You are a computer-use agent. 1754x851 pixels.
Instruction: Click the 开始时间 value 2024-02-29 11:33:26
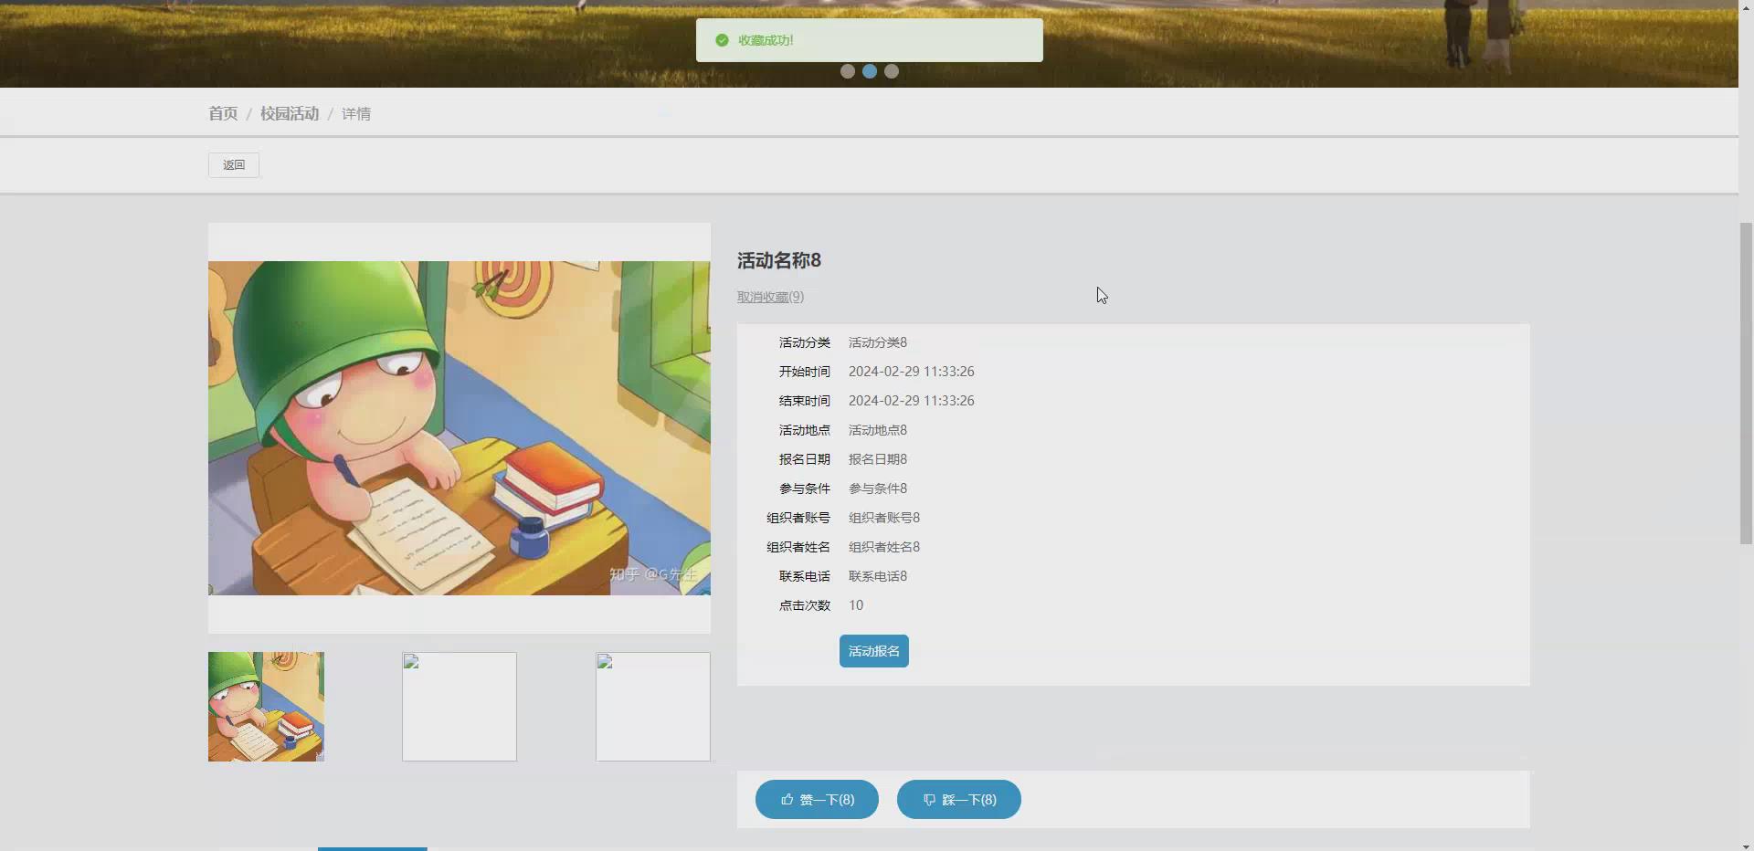(x=912, y=372)
